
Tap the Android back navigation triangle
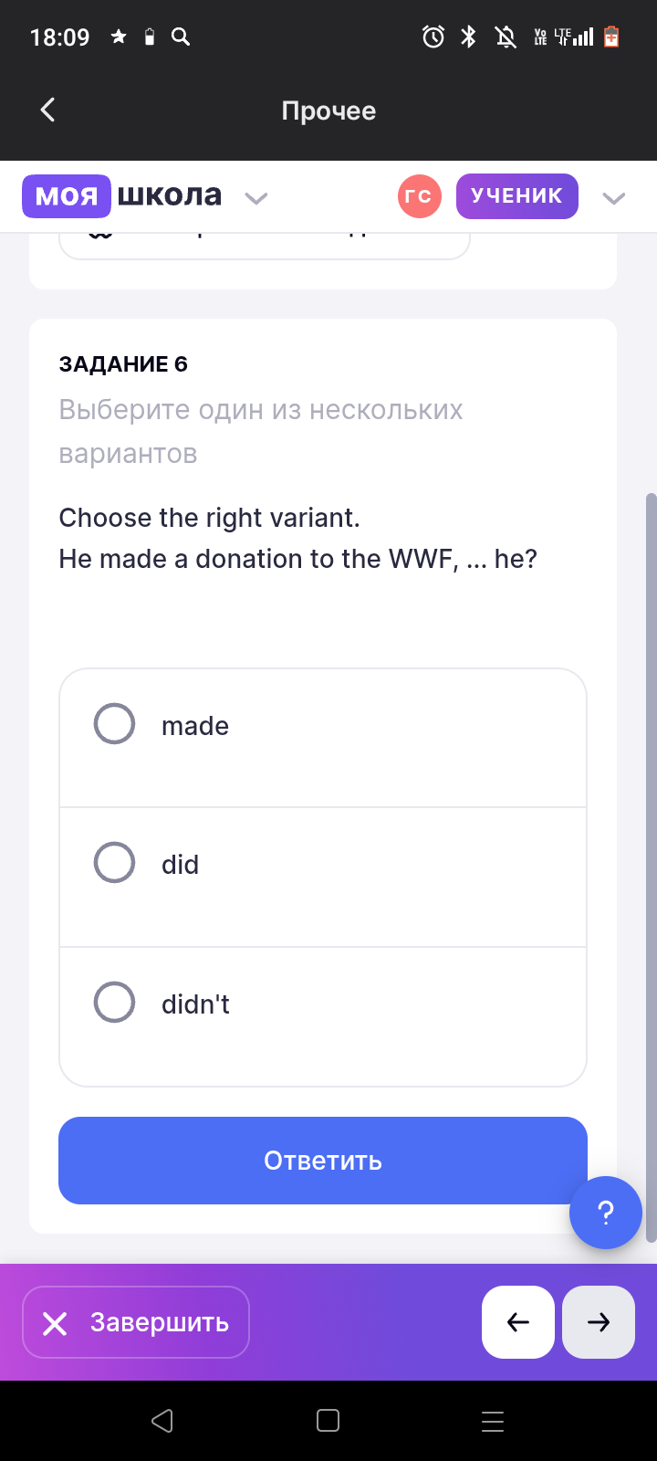pos(162,1421)
